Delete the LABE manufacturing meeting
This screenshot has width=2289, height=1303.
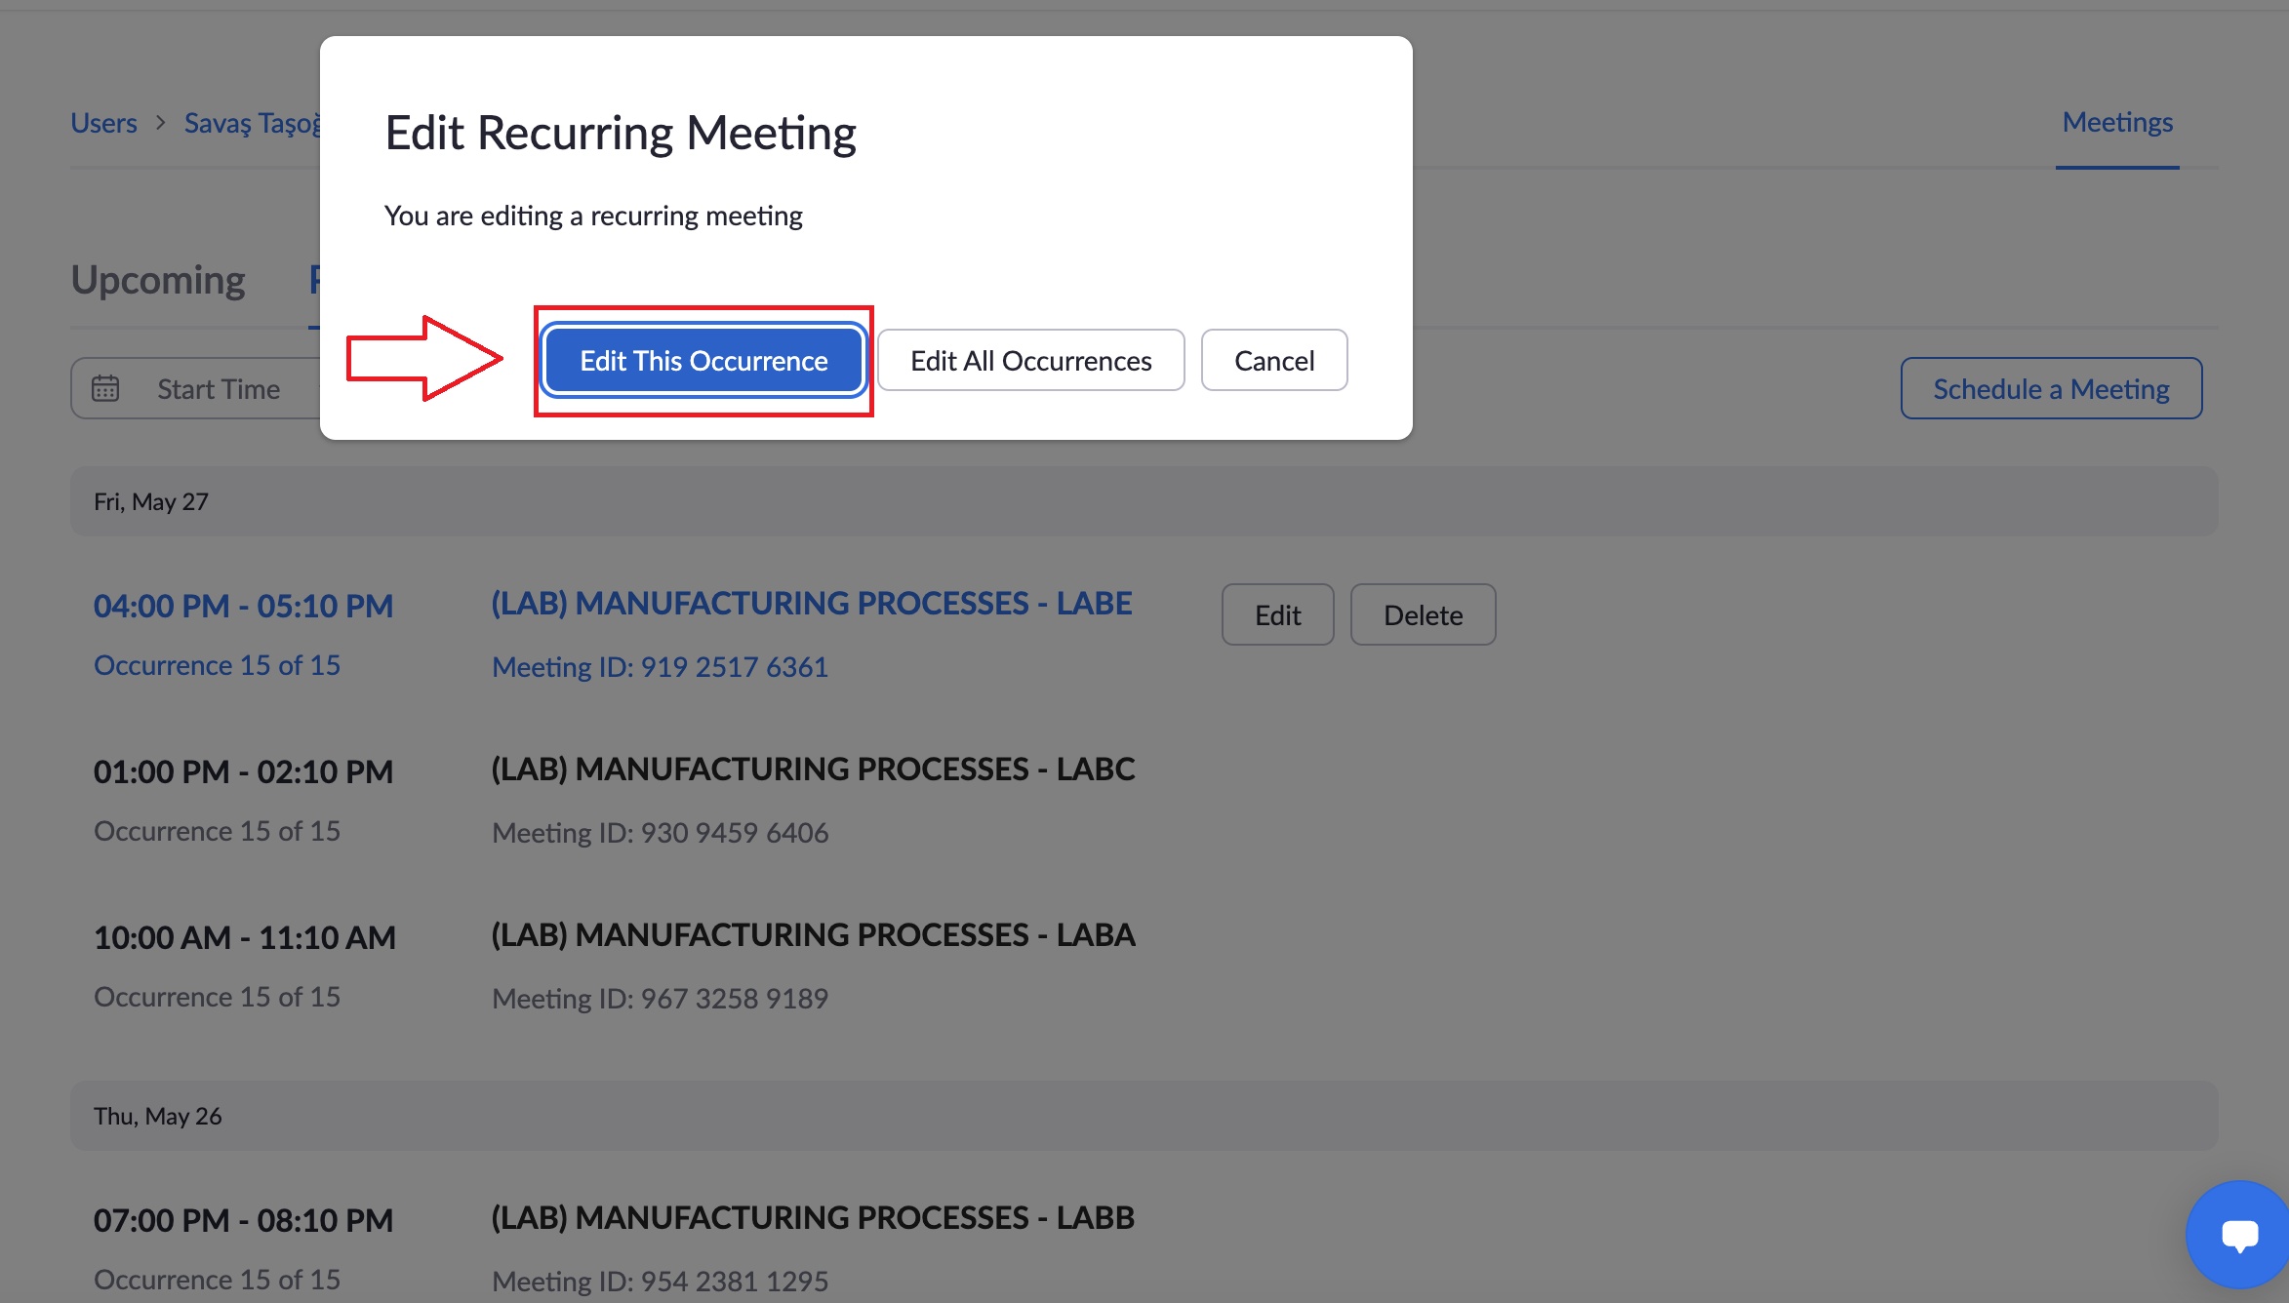[1422, 615]
